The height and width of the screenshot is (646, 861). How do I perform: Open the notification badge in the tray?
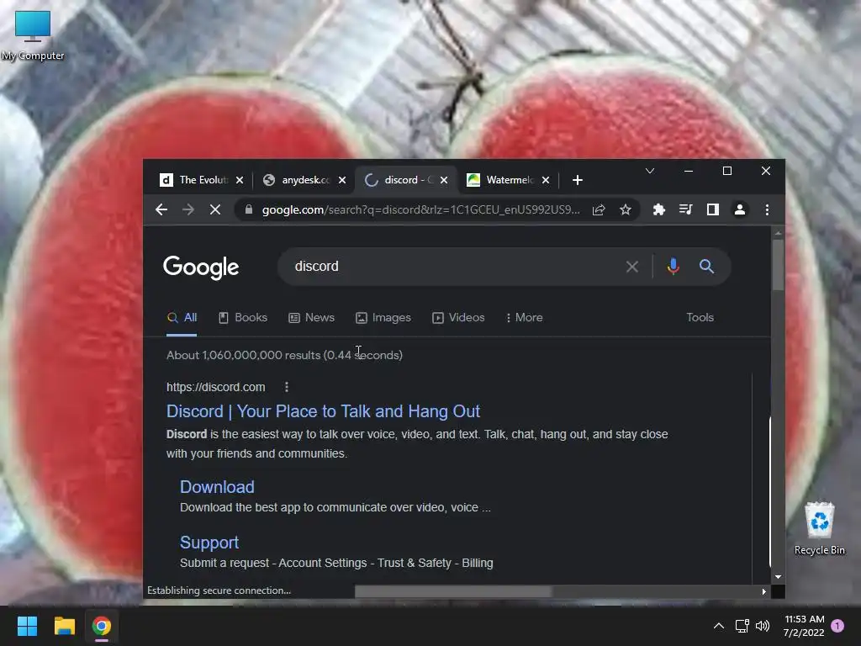pos(837,626)
